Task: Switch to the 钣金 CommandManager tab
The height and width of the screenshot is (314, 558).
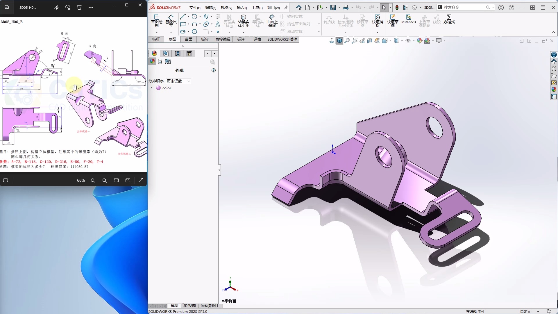Action: pyautogui.click(x=205, y=39)
